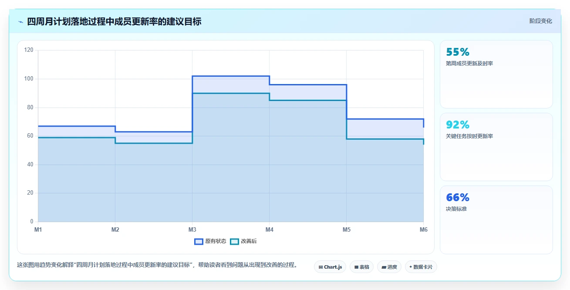Click the M4 axis label
Viewport: 570px width, 290px height.
[x=269, y=229]
